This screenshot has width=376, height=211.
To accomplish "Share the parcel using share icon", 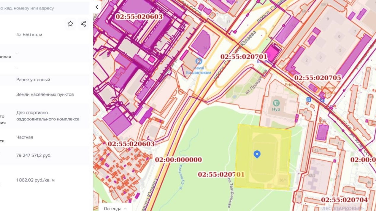I will click(x=83, y=24).
